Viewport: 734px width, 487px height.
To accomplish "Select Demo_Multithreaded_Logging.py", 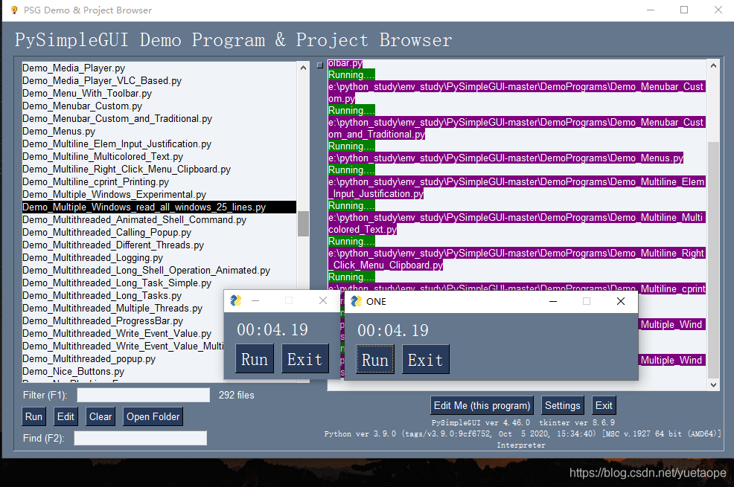I will tap(159, 257).
